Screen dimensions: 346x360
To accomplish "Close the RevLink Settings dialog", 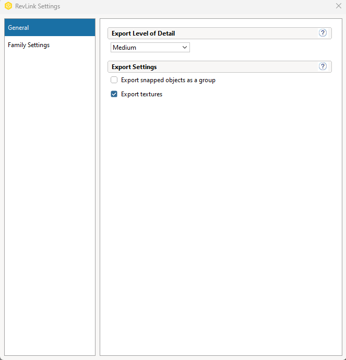I will coord(338,6).
